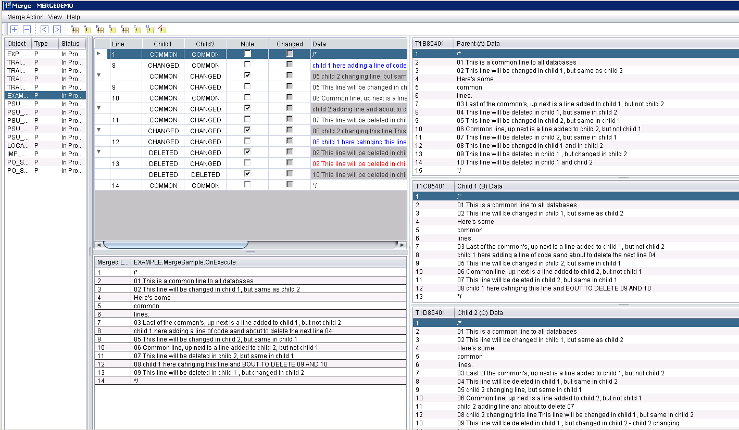Toggle the Changed checkbox on line 8 row

[x=290, y=65]
